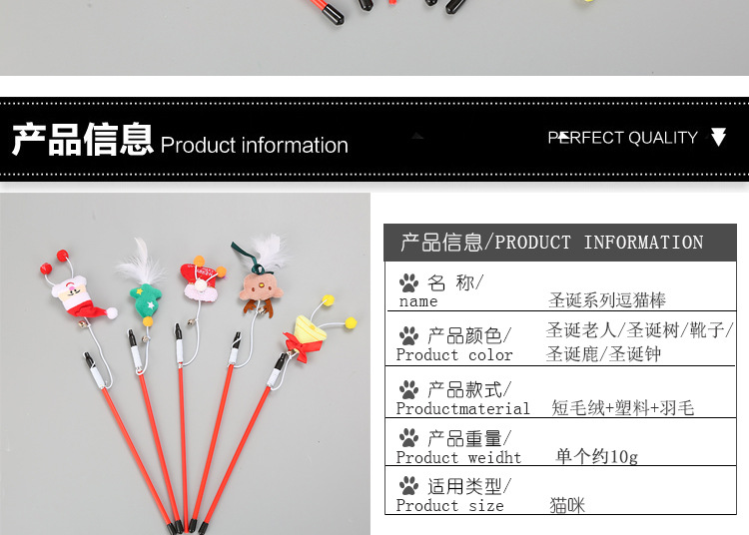Image resolution: width=749 pixels, height=535 pixels.
Task: Click the red stocking hat teaser toy
Action: click(x=203, y=282)
